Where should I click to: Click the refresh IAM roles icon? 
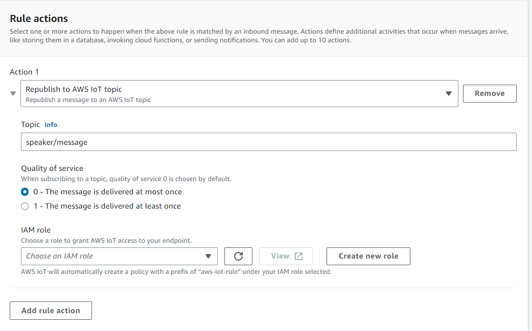[x=238, y=256]
